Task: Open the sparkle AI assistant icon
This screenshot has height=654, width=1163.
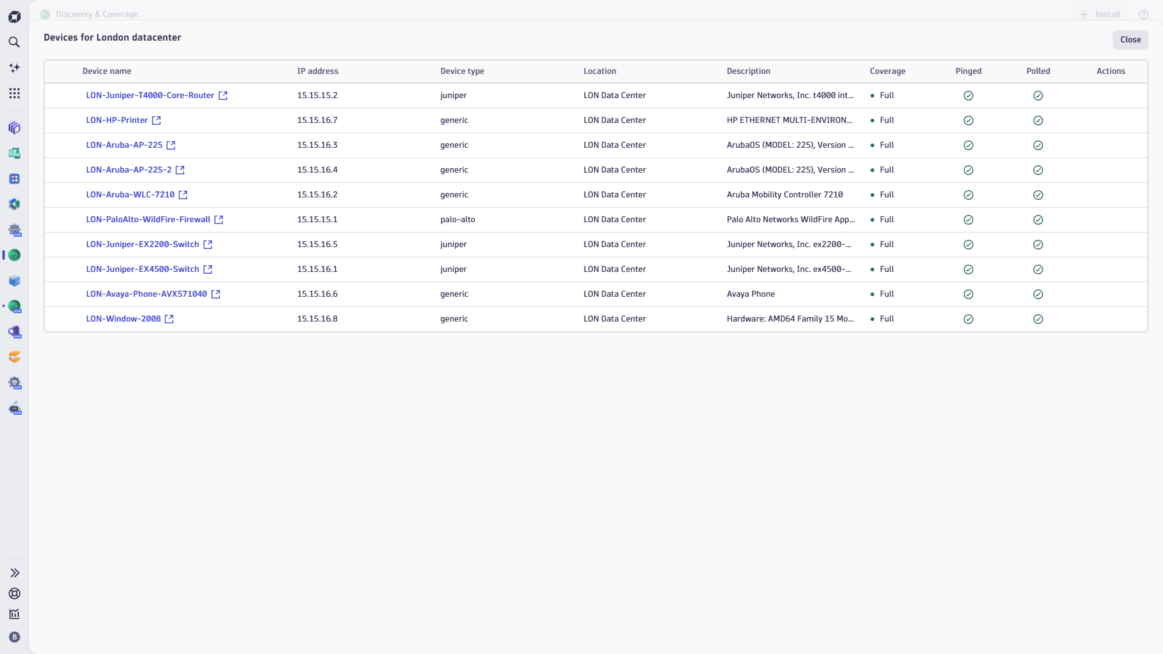Action: tap(15, 68)
